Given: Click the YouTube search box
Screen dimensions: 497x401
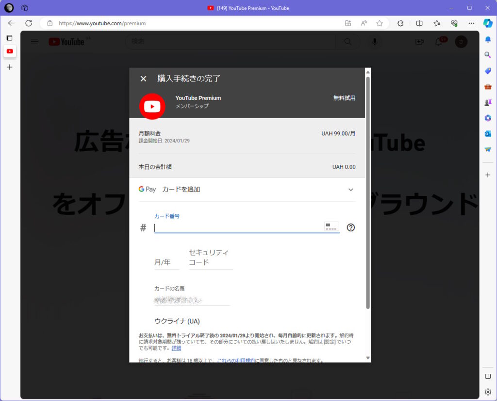Looking at the screenshot, I should pyautogui.click(x=231, y=42).
